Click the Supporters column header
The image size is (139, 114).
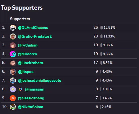pos(20,19)
